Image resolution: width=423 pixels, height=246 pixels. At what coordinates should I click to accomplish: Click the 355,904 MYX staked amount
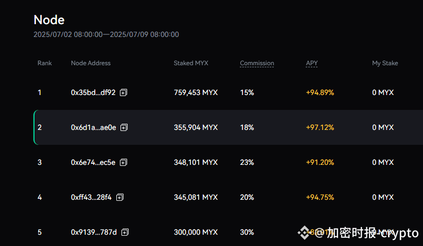coord(196,127)
